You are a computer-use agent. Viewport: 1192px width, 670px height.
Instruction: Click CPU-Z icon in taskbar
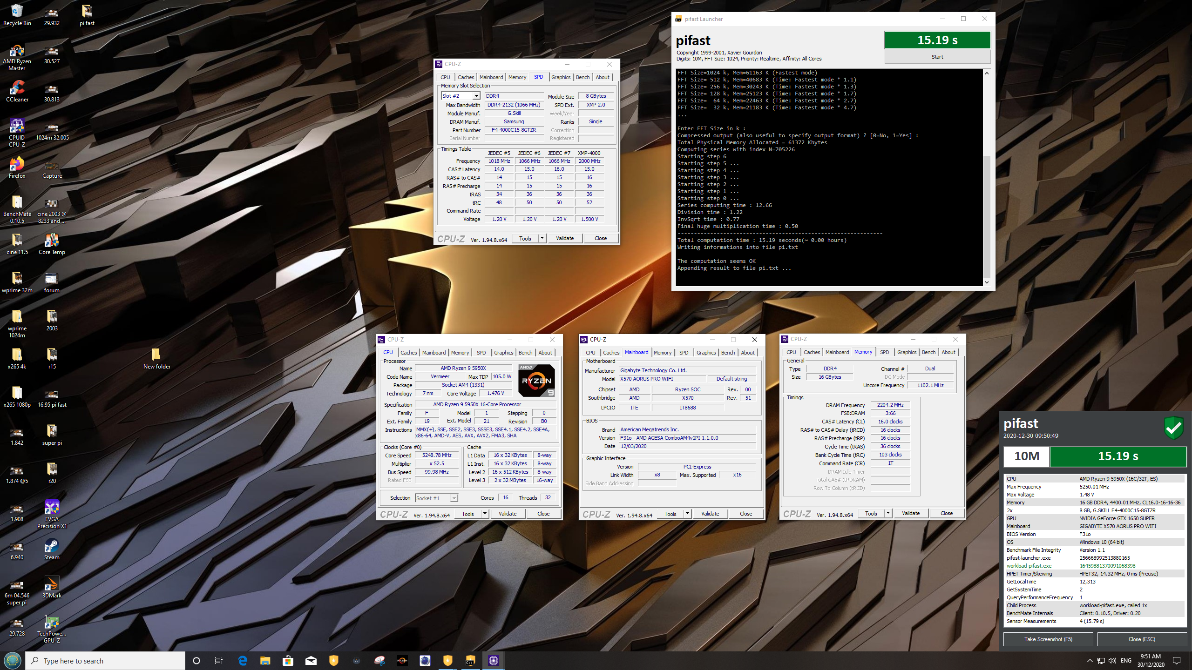494,661
